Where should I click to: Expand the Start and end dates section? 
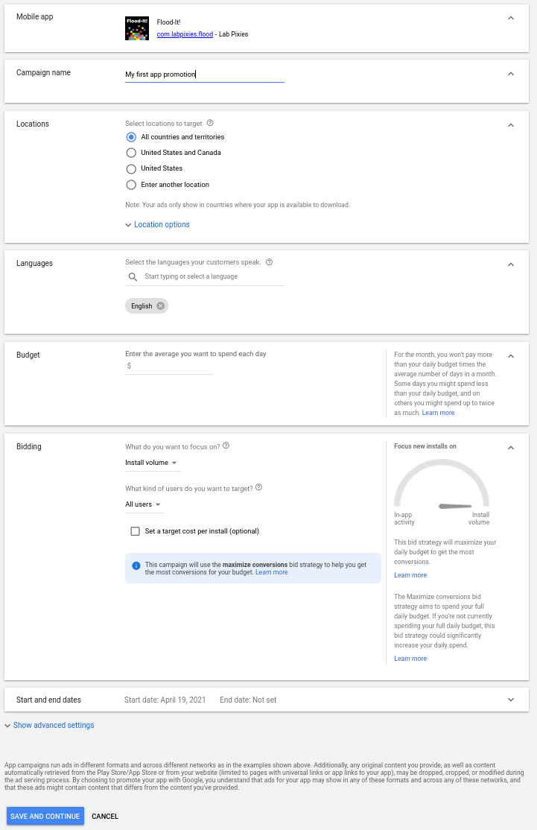510,700
